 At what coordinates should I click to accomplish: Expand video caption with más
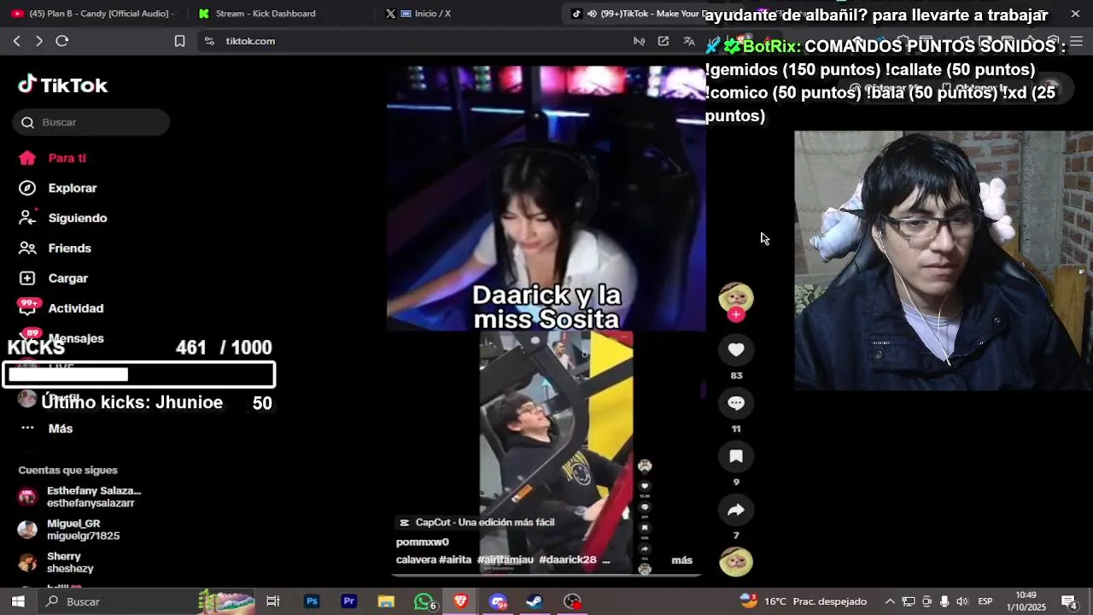click(681, 559)
